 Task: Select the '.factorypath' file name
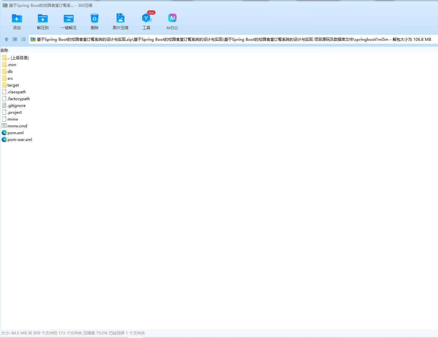click(x=19, y=99)
